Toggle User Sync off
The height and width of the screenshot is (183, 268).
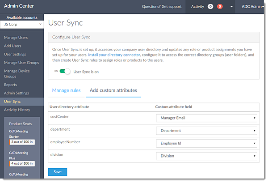(65, 71)
